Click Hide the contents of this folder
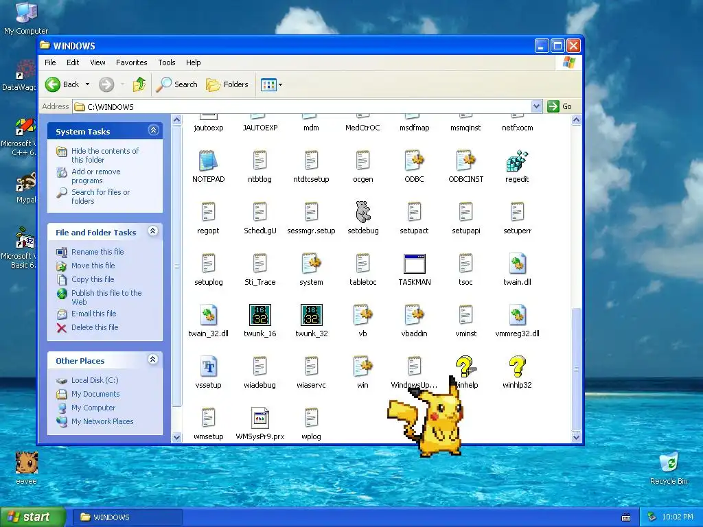The height and width of the screenshot is (527, 703). coord(104,155)
